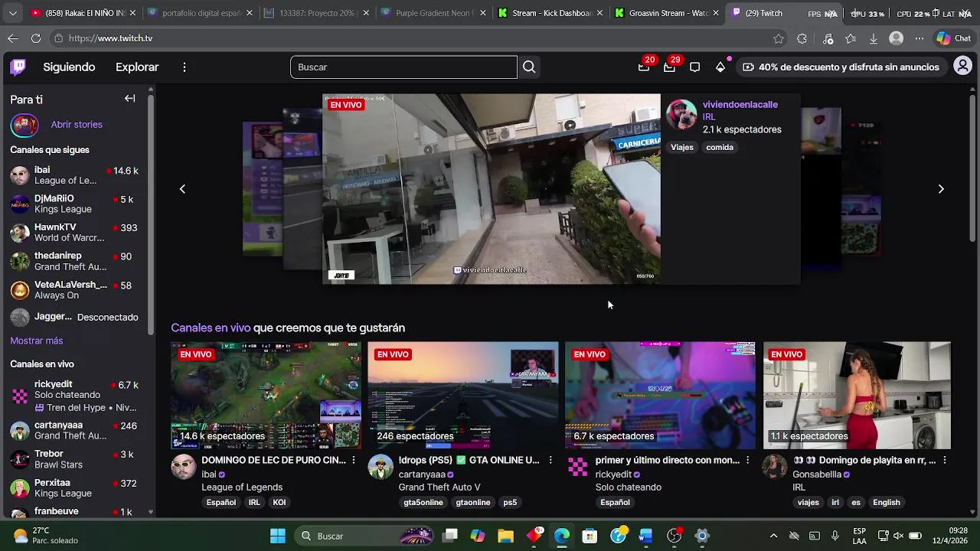Click the Explorar navigation link
The height and width of the screenshot is (551, 980).
point(137,67)
